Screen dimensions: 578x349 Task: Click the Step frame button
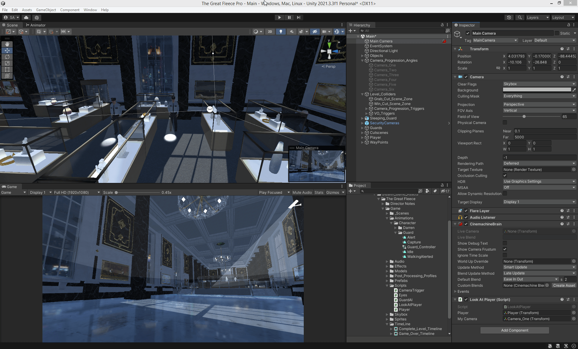click(298, 17)
